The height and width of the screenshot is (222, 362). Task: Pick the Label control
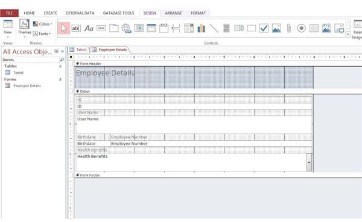tap(89, 28)
